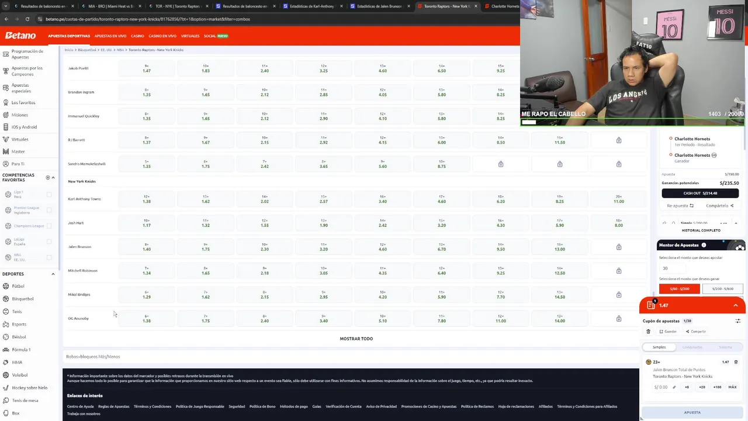Open Apuestas en Vivo nav tab

click(x=110, y=36)
